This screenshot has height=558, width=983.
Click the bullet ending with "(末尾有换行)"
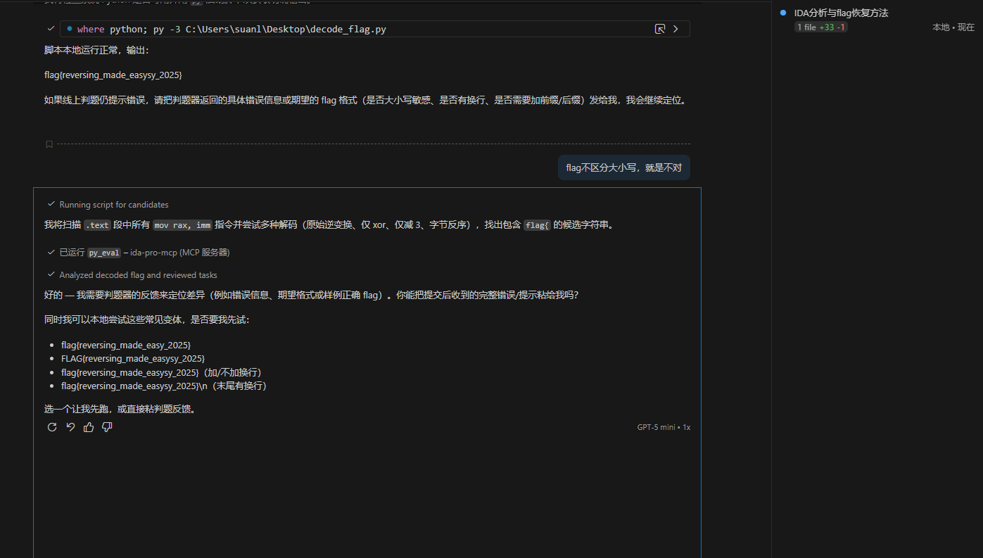click(x=164, y=386)
